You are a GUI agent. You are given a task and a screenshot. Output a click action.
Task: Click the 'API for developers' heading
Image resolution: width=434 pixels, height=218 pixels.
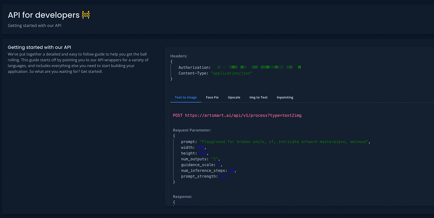click(44, 15)
